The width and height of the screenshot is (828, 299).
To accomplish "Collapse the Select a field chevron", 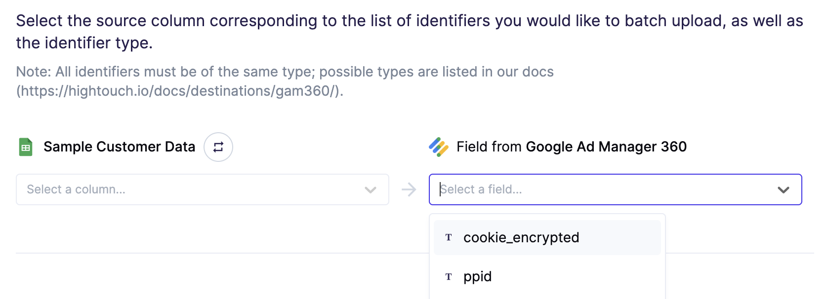I will pos(784,190).
